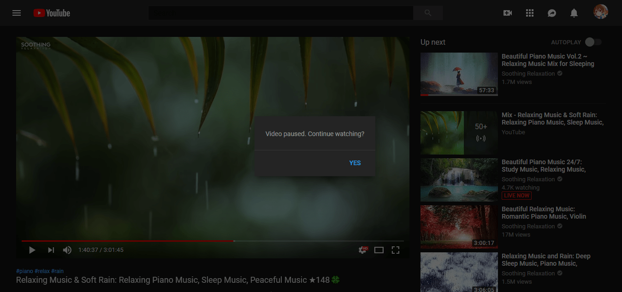Open the notifications bell

(x=574, y=12)
